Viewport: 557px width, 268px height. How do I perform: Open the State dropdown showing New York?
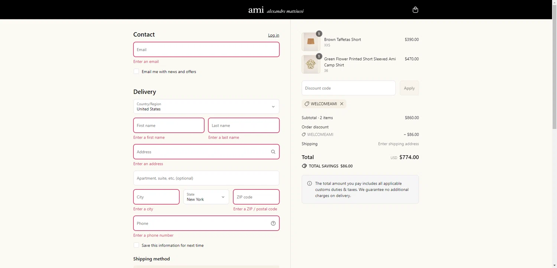point(206,197)
